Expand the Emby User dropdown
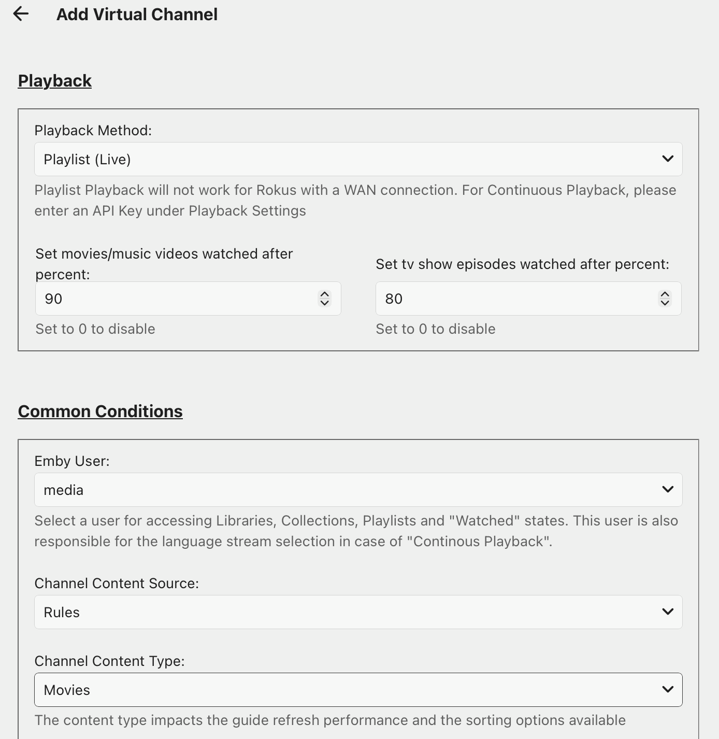The image size is (719, 739). [358, 490]
